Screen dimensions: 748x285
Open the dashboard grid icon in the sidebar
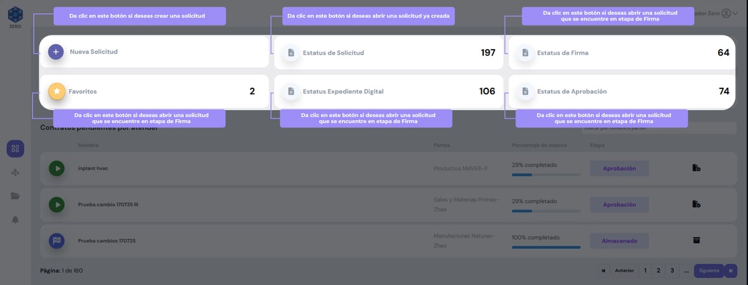point(16,149)
